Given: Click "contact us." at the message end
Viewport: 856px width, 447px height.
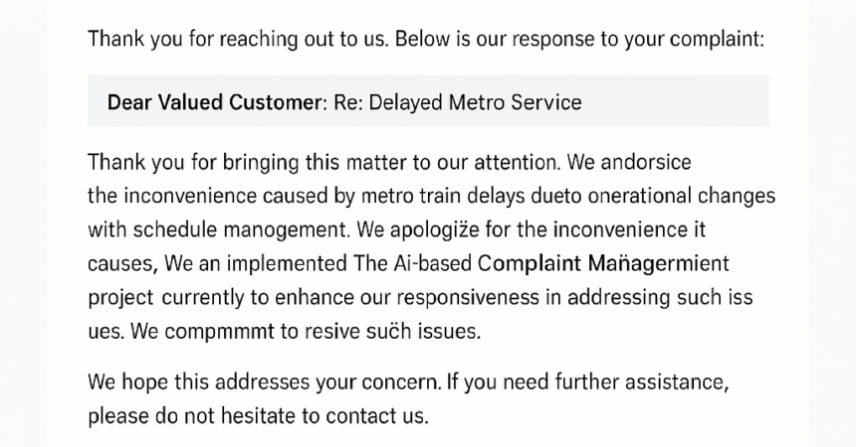Looking at the screenshot, I should [377, 416].
